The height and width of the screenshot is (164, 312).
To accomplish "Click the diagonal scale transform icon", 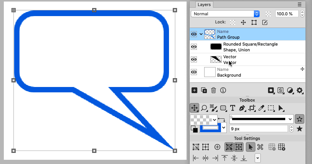I will coord(196,147).
